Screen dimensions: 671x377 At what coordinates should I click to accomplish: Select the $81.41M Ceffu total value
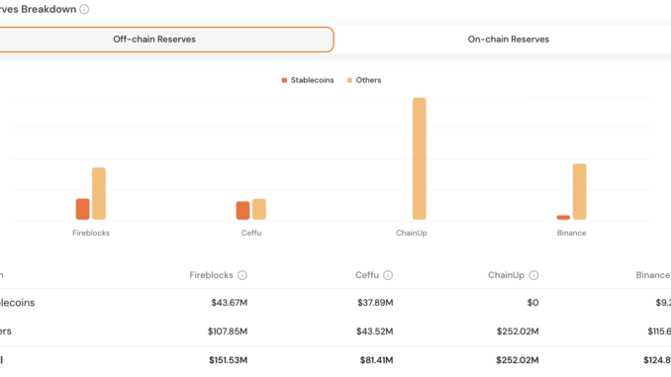click(376, 360)
